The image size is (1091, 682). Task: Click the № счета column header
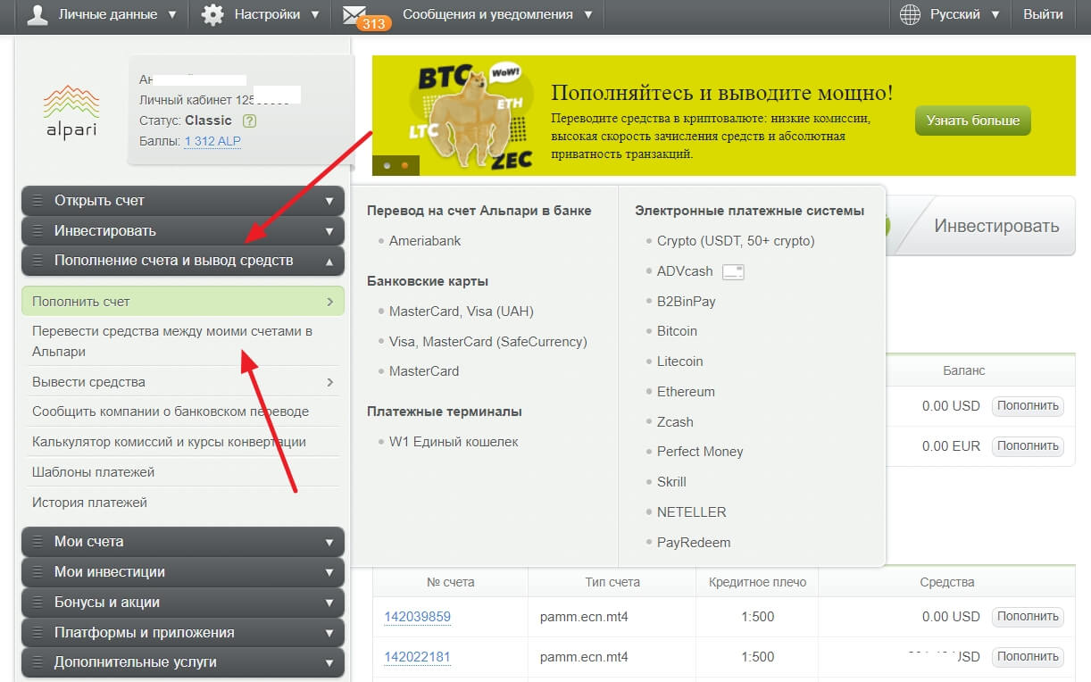451,582
